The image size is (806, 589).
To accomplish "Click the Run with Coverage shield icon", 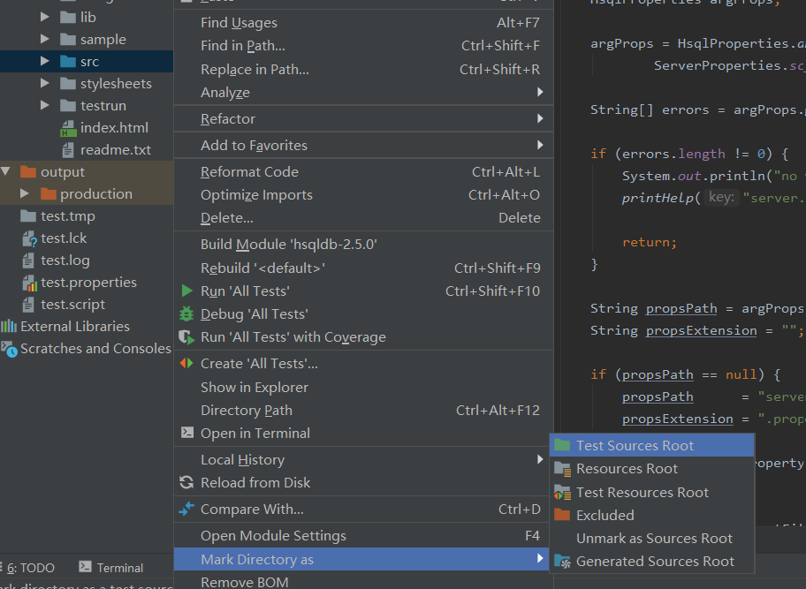I will click(186, 337).
